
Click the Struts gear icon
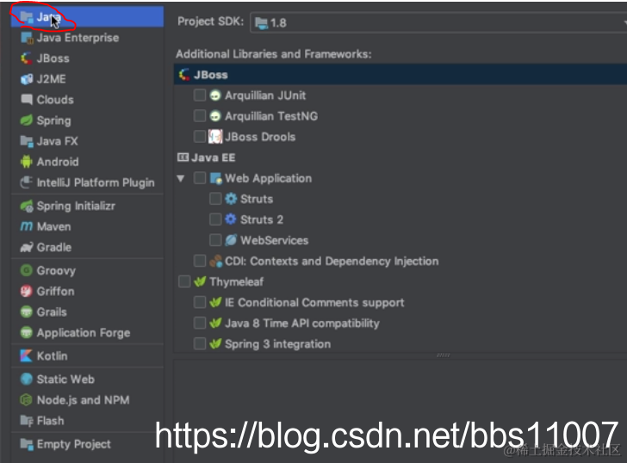231,199
